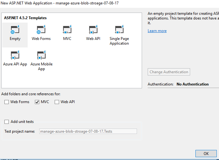Click 'Add folders and core references for:' label

[31, 94]
